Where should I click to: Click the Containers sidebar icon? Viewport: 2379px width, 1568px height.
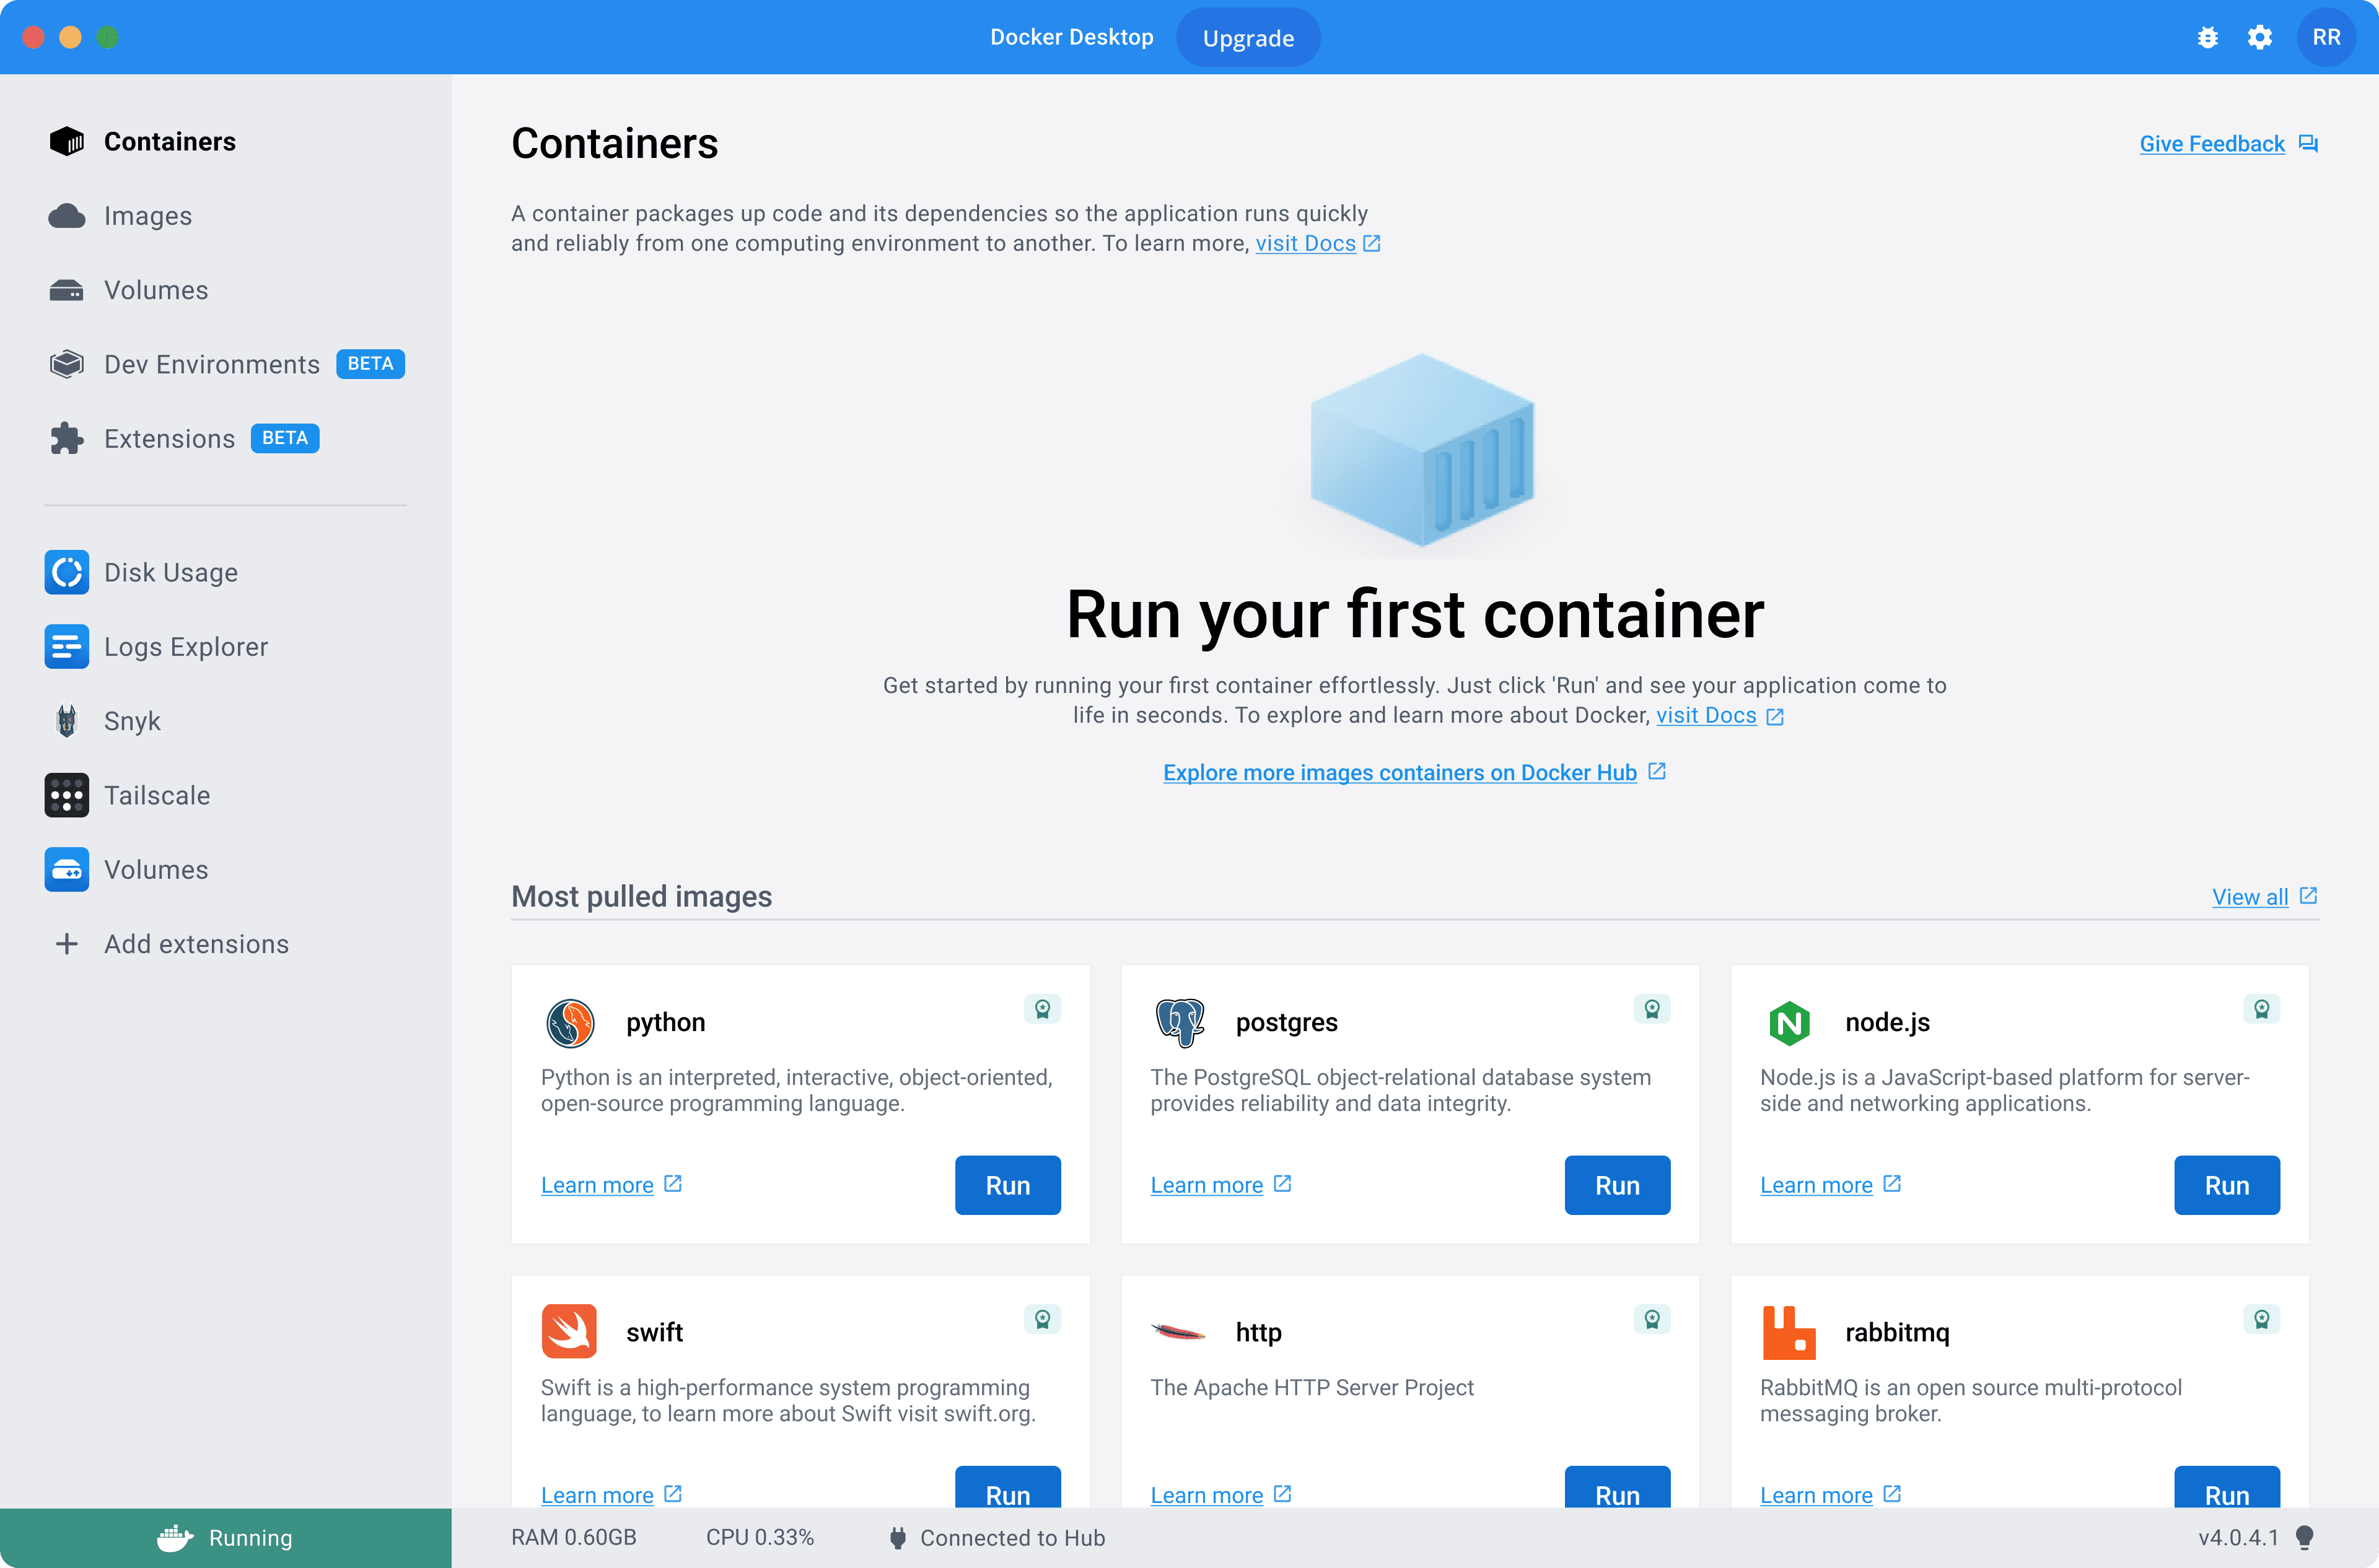point(67,141)
